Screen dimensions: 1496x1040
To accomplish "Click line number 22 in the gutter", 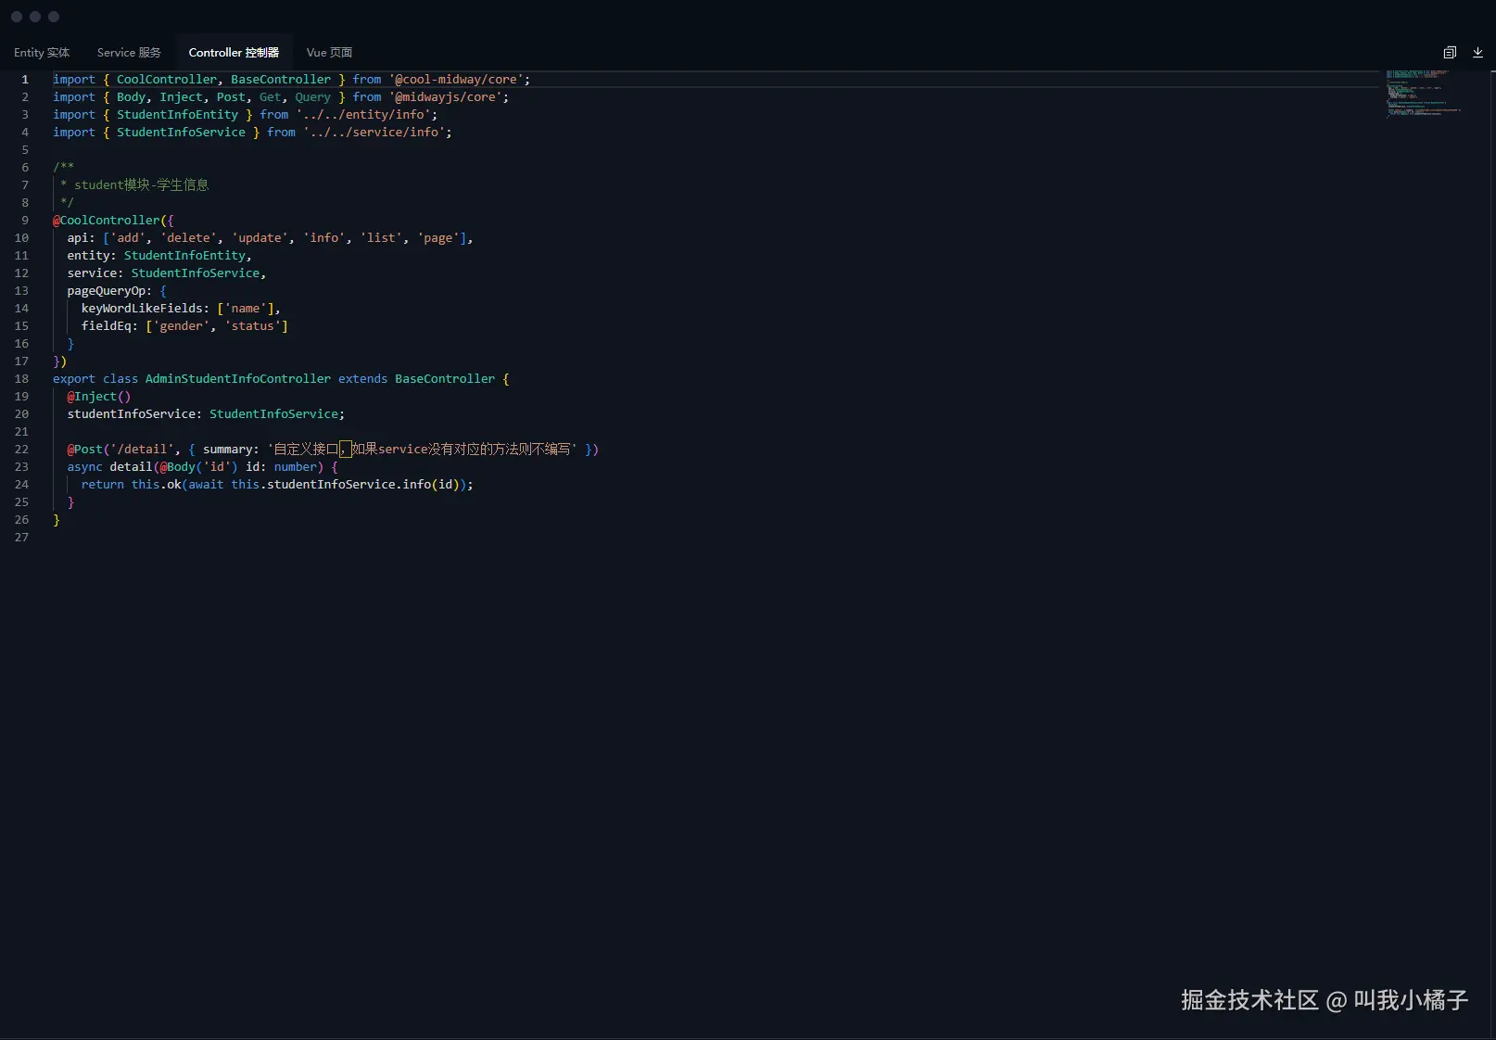I will (x=21, y=450).
